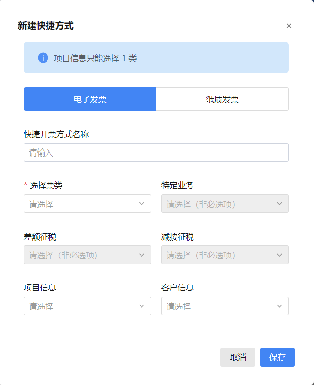The width and height of the screenshot is (314, 385).
Task: Open the 减按征税 optional dropdown
Action: pos(225,255)
